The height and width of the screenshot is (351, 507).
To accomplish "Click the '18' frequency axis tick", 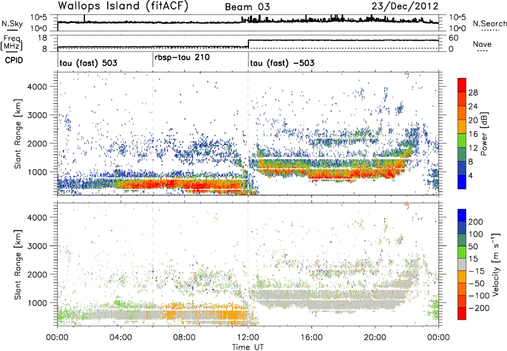I will [x=42, y=38].
